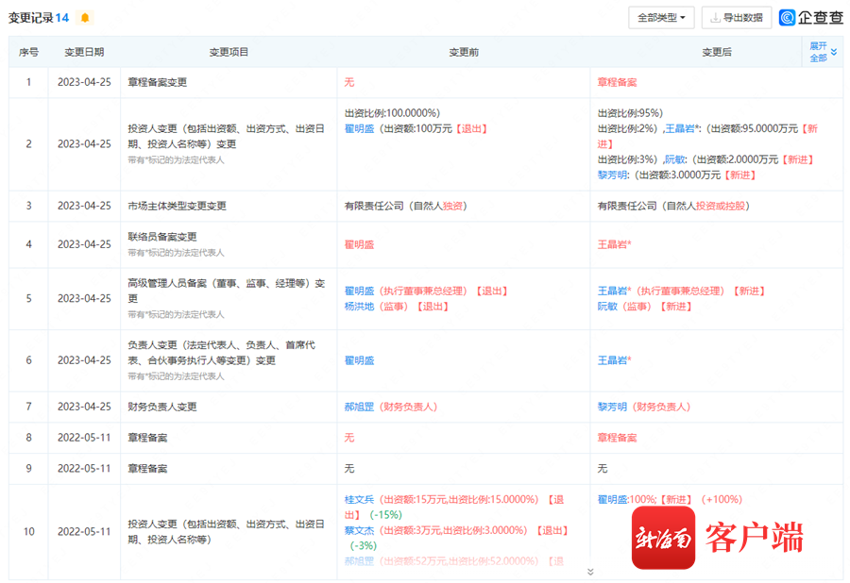Viewport: 850px width, 583px height.
Task: Click the 2022-05-11 date in row 10
Action: [84, 532]
